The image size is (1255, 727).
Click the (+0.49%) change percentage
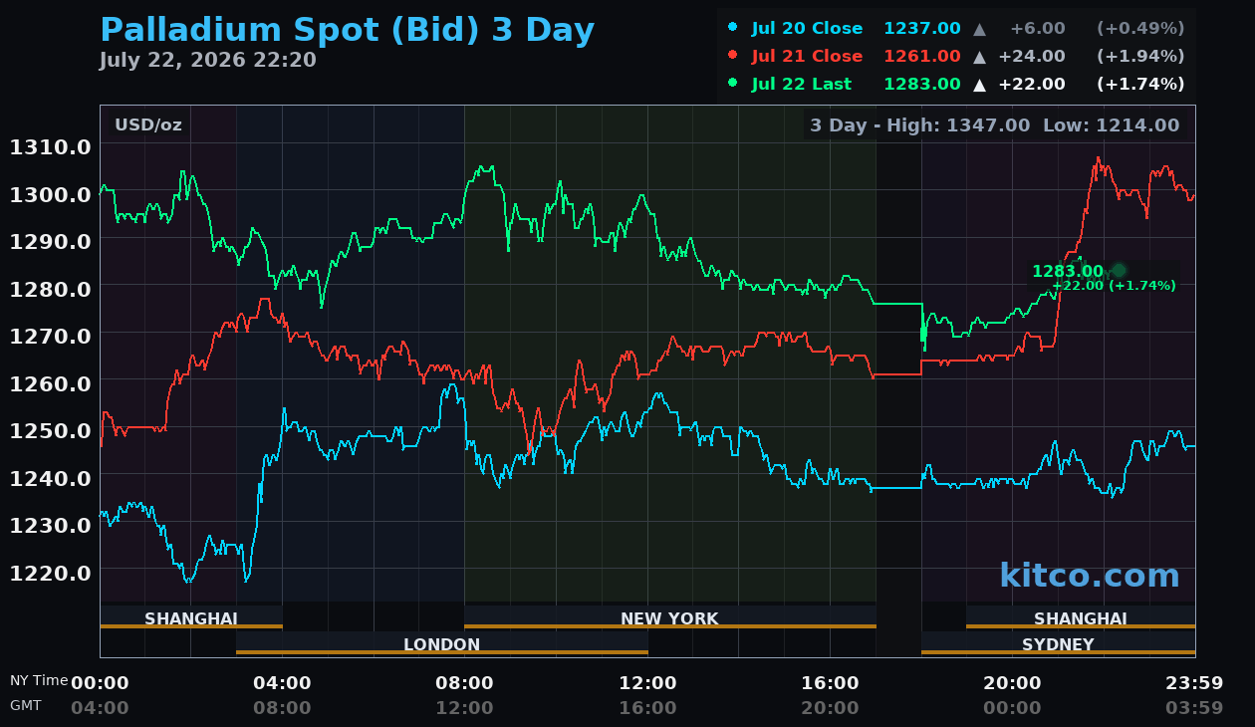point(1140,29)
